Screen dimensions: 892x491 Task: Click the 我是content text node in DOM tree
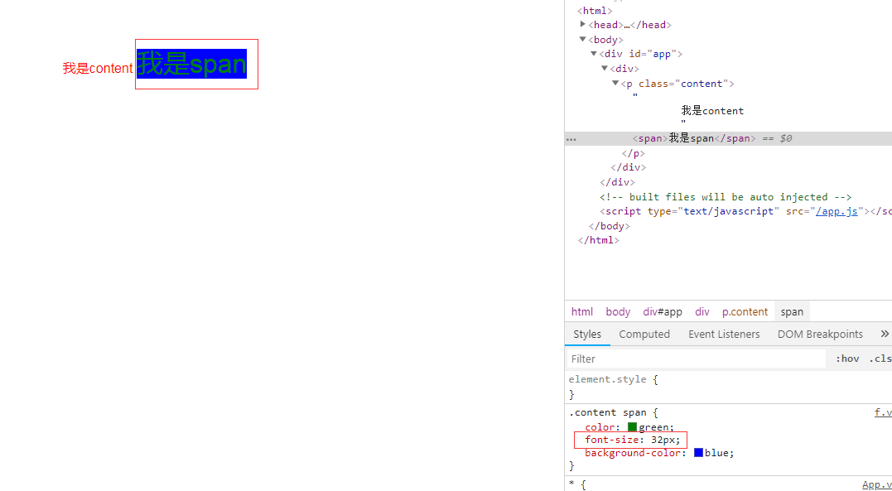(712, 111)
